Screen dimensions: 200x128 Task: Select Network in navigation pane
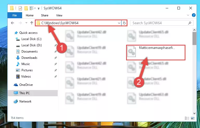(25, 101)
